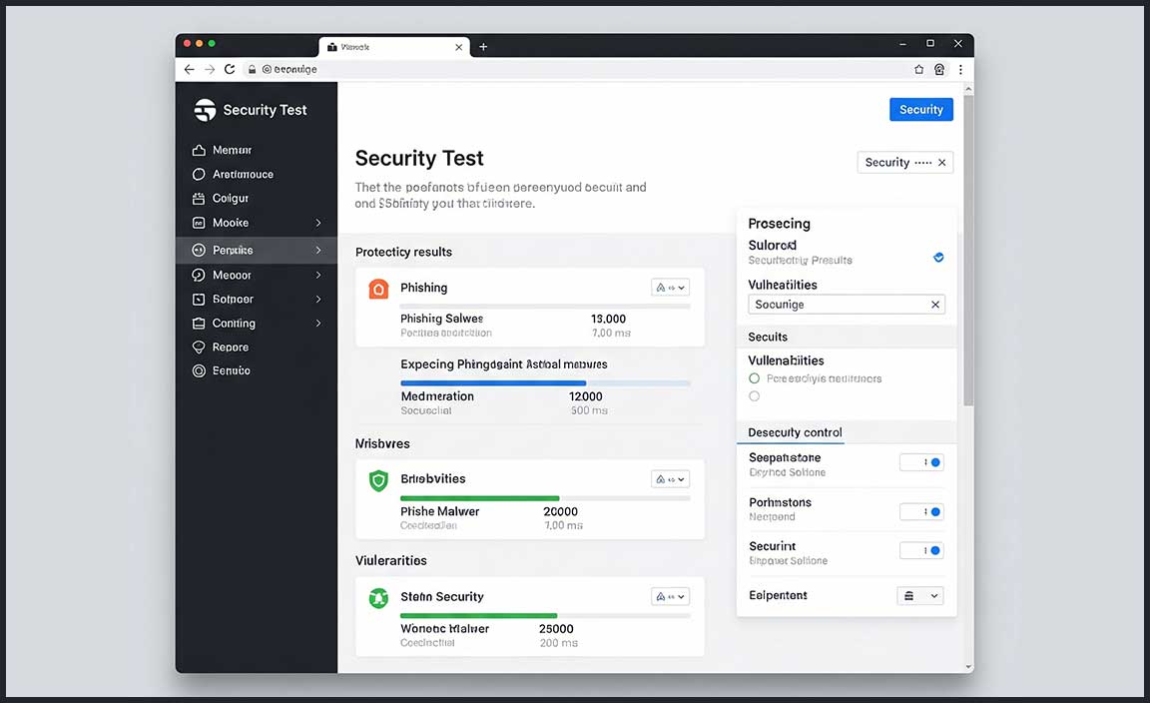This screenshot has height=703, width=1150.
Task: Bookmark page with the star icon
Action: [919, 69]
